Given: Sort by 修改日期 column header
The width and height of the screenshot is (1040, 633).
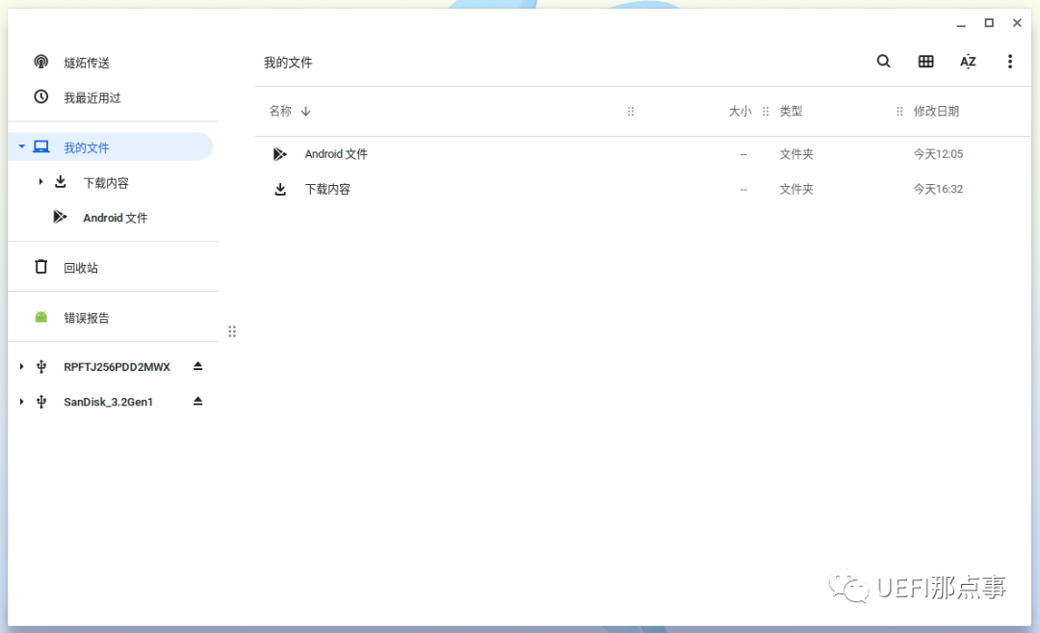Looking at the screenshot, I should pyautogui.click(x=936, y=111).
